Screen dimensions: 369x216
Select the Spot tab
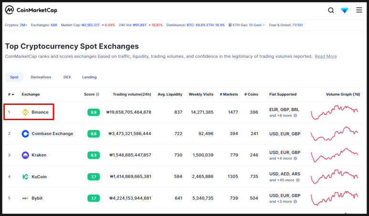pyautogui.click(x=14, y=77)
